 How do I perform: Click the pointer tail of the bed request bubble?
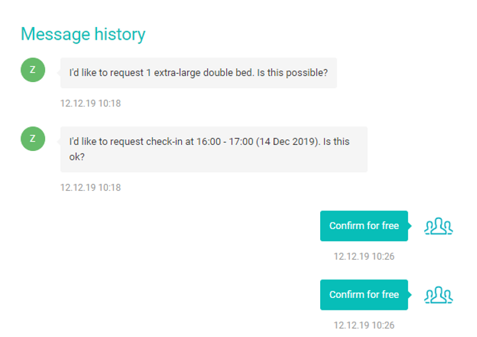pyautogui.click(x=58, y=73)
